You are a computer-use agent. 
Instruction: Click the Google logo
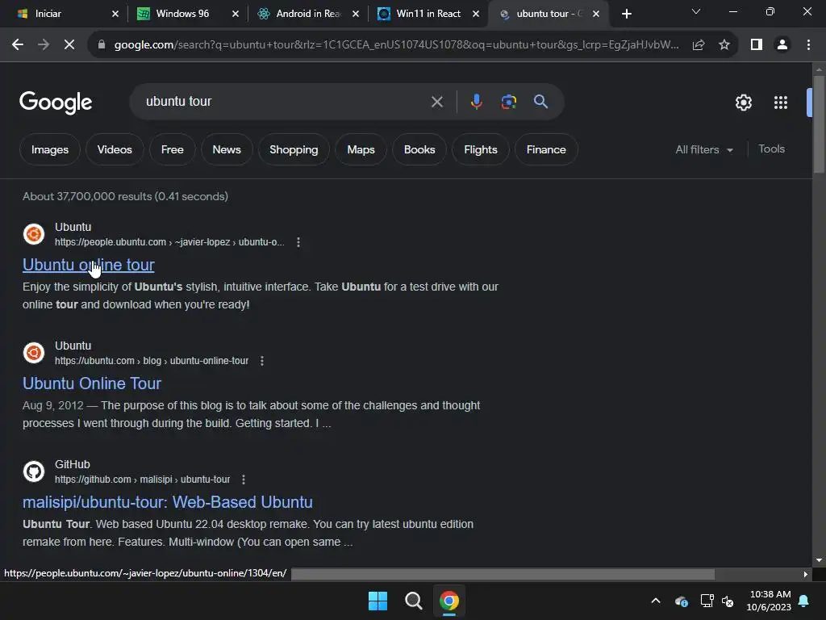pos(56,103)
